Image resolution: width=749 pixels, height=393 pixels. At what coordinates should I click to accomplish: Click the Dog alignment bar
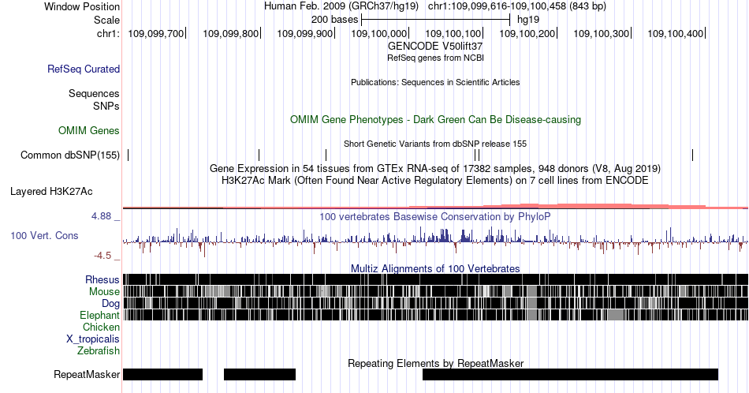click(435, 303)
